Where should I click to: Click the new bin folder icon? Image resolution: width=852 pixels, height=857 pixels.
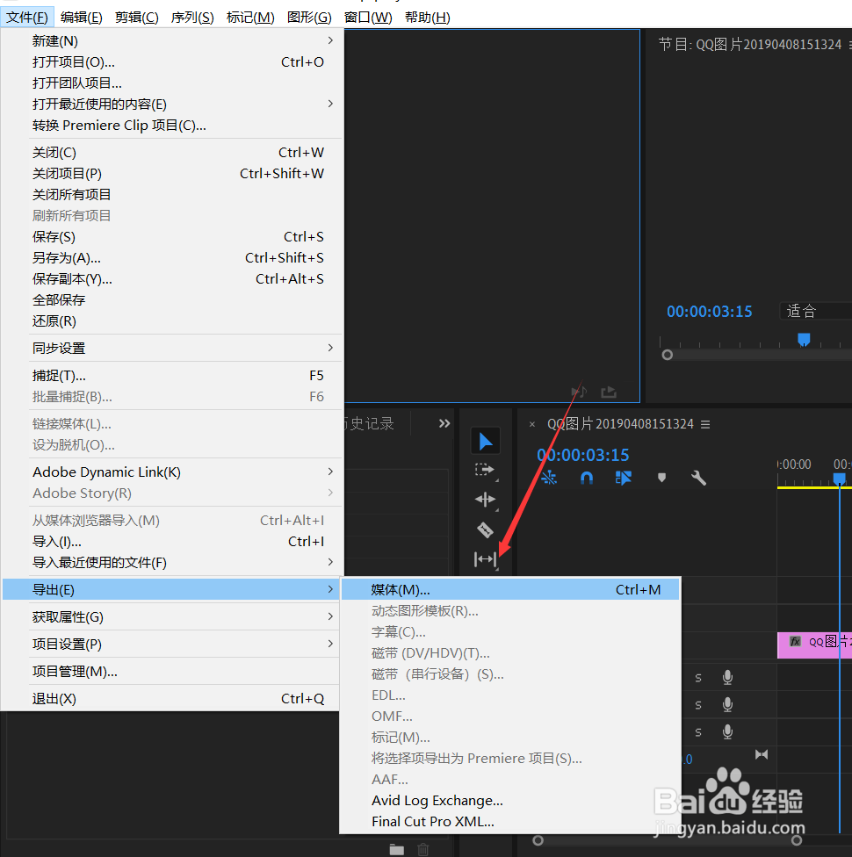pos(396,849)
